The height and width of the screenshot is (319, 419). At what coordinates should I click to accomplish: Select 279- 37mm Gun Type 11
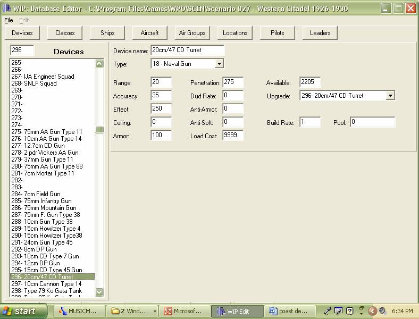coord(52,159)
